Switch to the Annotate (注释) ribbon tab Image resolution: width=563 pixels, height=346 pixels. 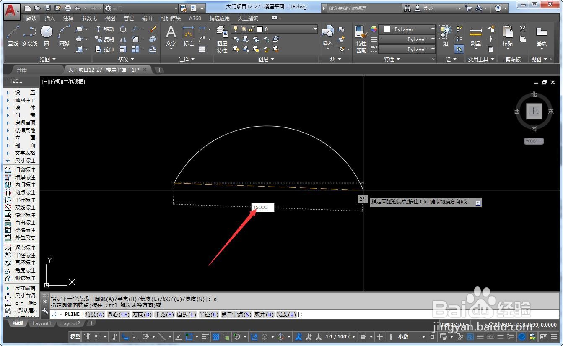point(68,18)
